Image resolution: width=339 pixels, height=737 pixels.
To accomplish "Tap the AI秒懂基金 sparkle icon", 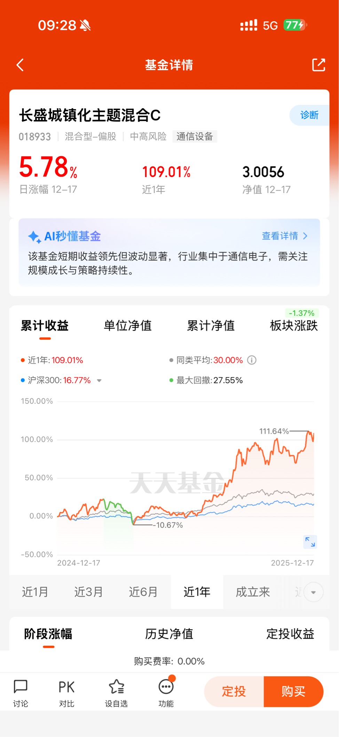I will 34,237.
